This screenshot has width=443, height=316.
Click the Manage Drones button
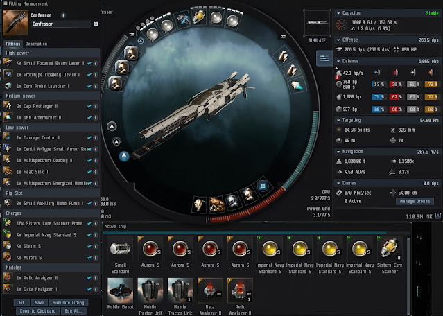pos(415,202)
